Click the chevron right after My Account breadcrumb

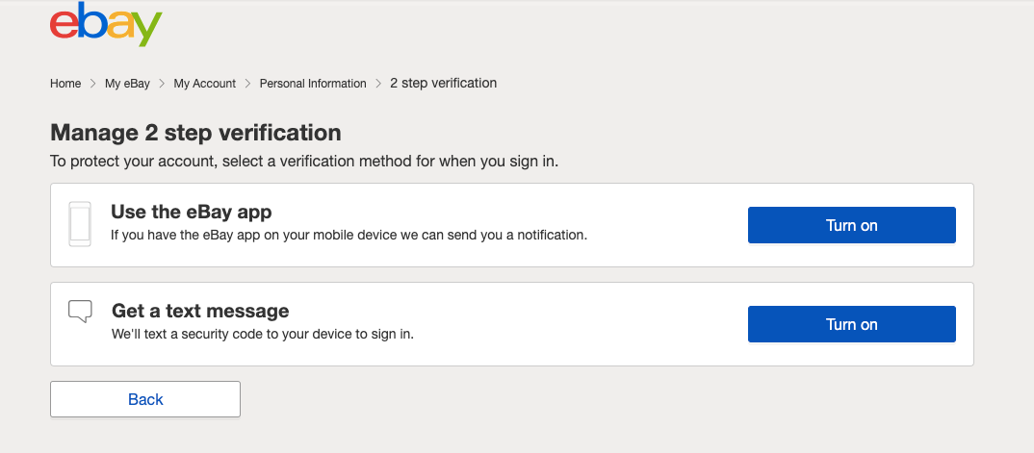coord(247,84)
